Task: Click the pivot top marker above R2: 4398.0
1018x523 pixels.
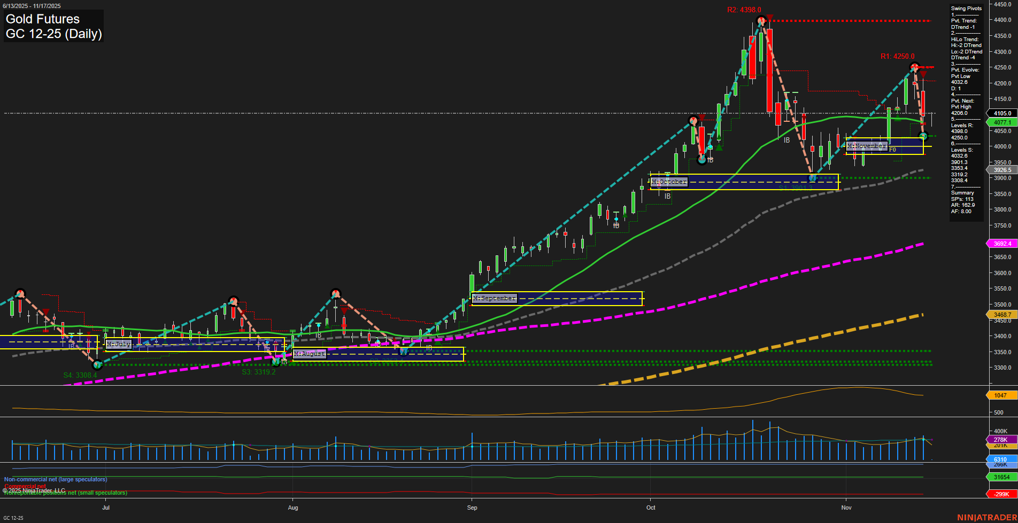Action: point(761,21)
